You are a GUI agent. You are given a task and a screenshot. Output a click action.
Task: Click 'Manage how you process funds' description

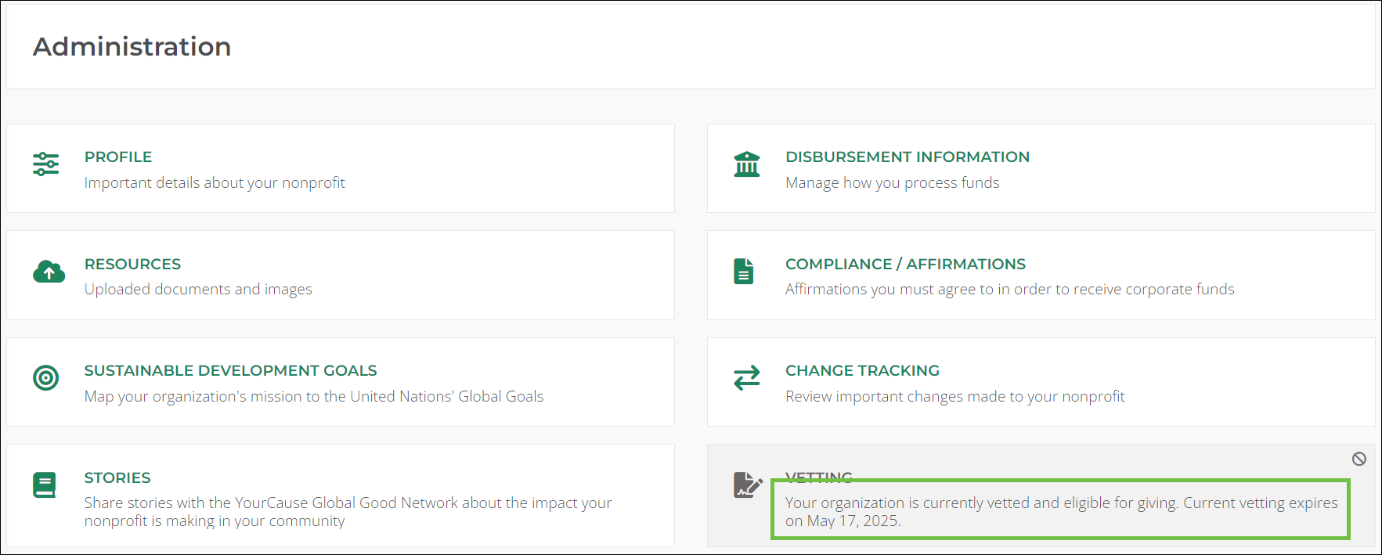[892, 183]
